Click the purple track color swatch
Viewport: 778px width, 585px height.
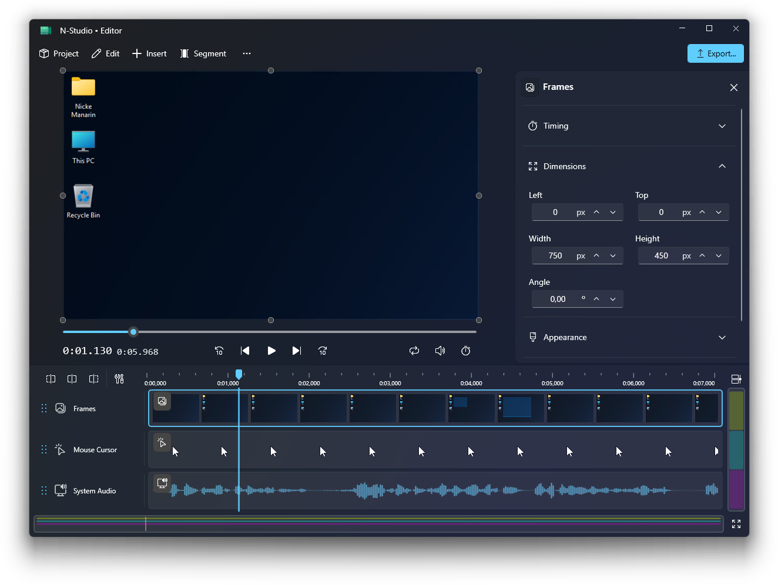[736, 489]
